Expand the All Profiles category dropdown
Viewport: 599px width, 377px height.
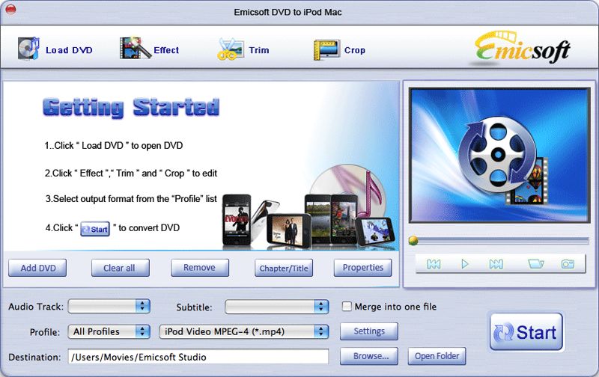[109, 331]
